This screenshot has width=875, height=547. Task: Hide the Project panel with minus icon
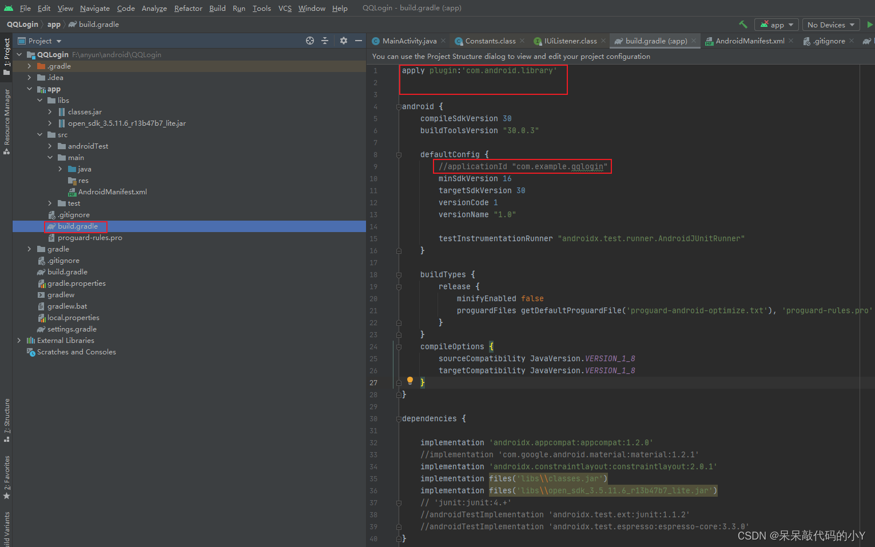(359, 41)
